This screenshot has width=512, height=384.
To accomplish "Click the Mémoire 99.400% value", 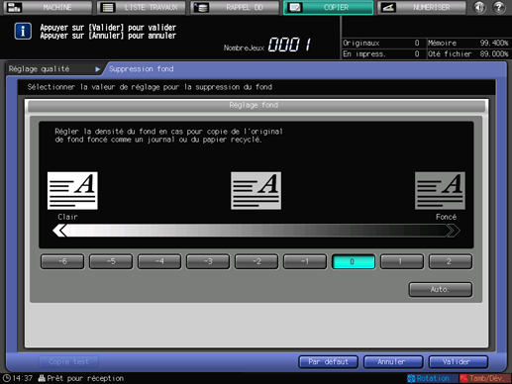I will pyautogui.click(x=494, y=43).
